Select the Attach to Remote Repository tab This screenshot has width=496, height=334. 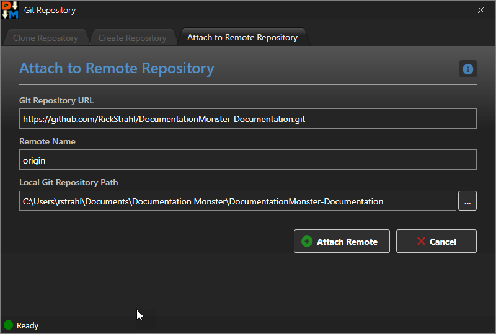[x=242, y=37]
